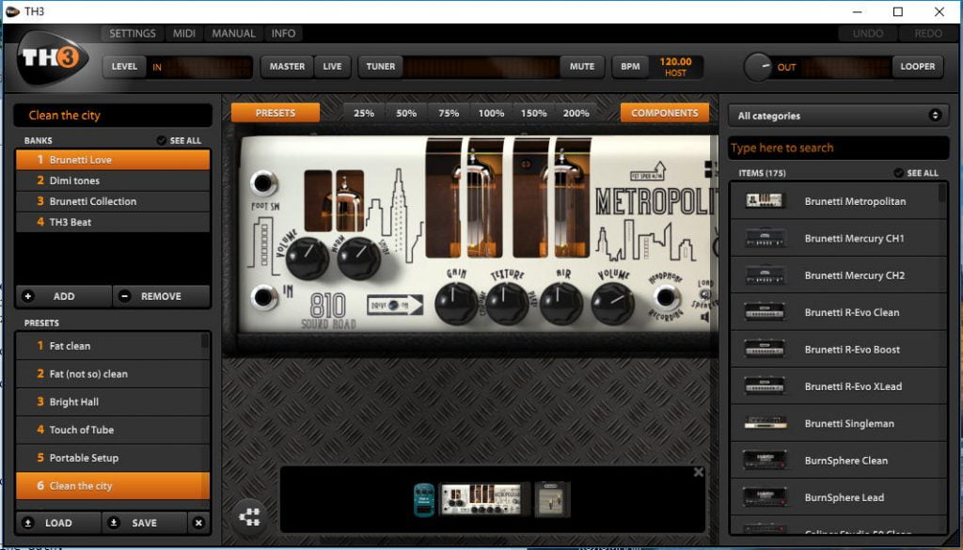Click the Brunetti R-Evo XLead icon
This screenshot has width=963, height=550.
pyautogui.click(x=764, y=386)
